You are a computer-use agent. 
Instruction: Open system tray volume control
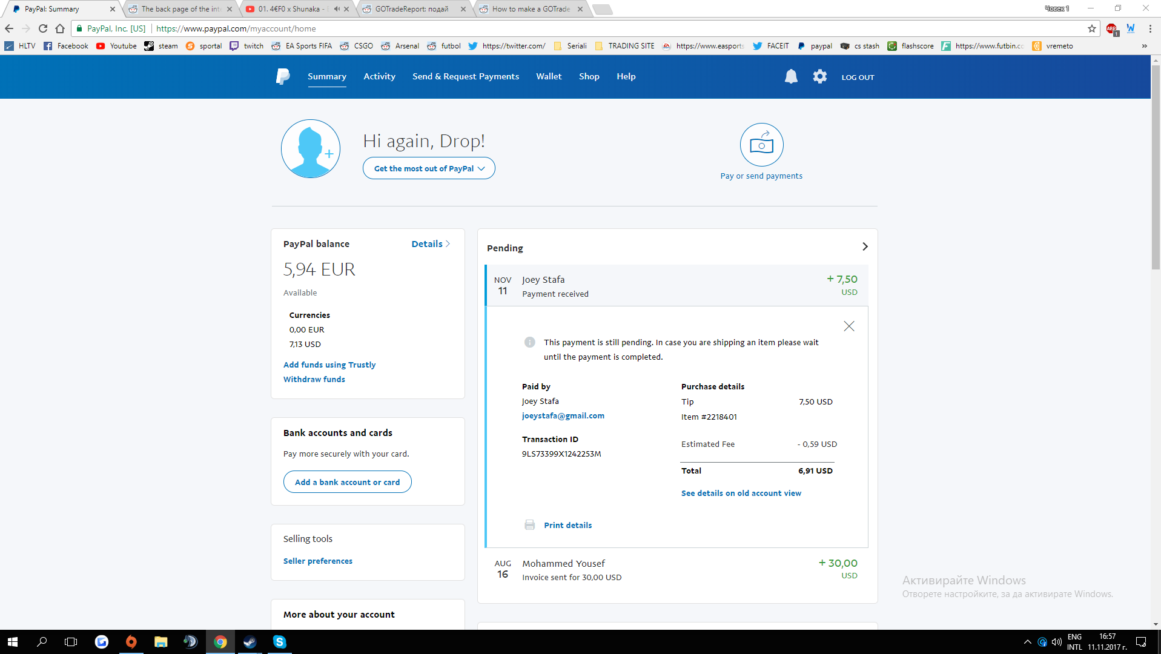(x=1057, y=642)
